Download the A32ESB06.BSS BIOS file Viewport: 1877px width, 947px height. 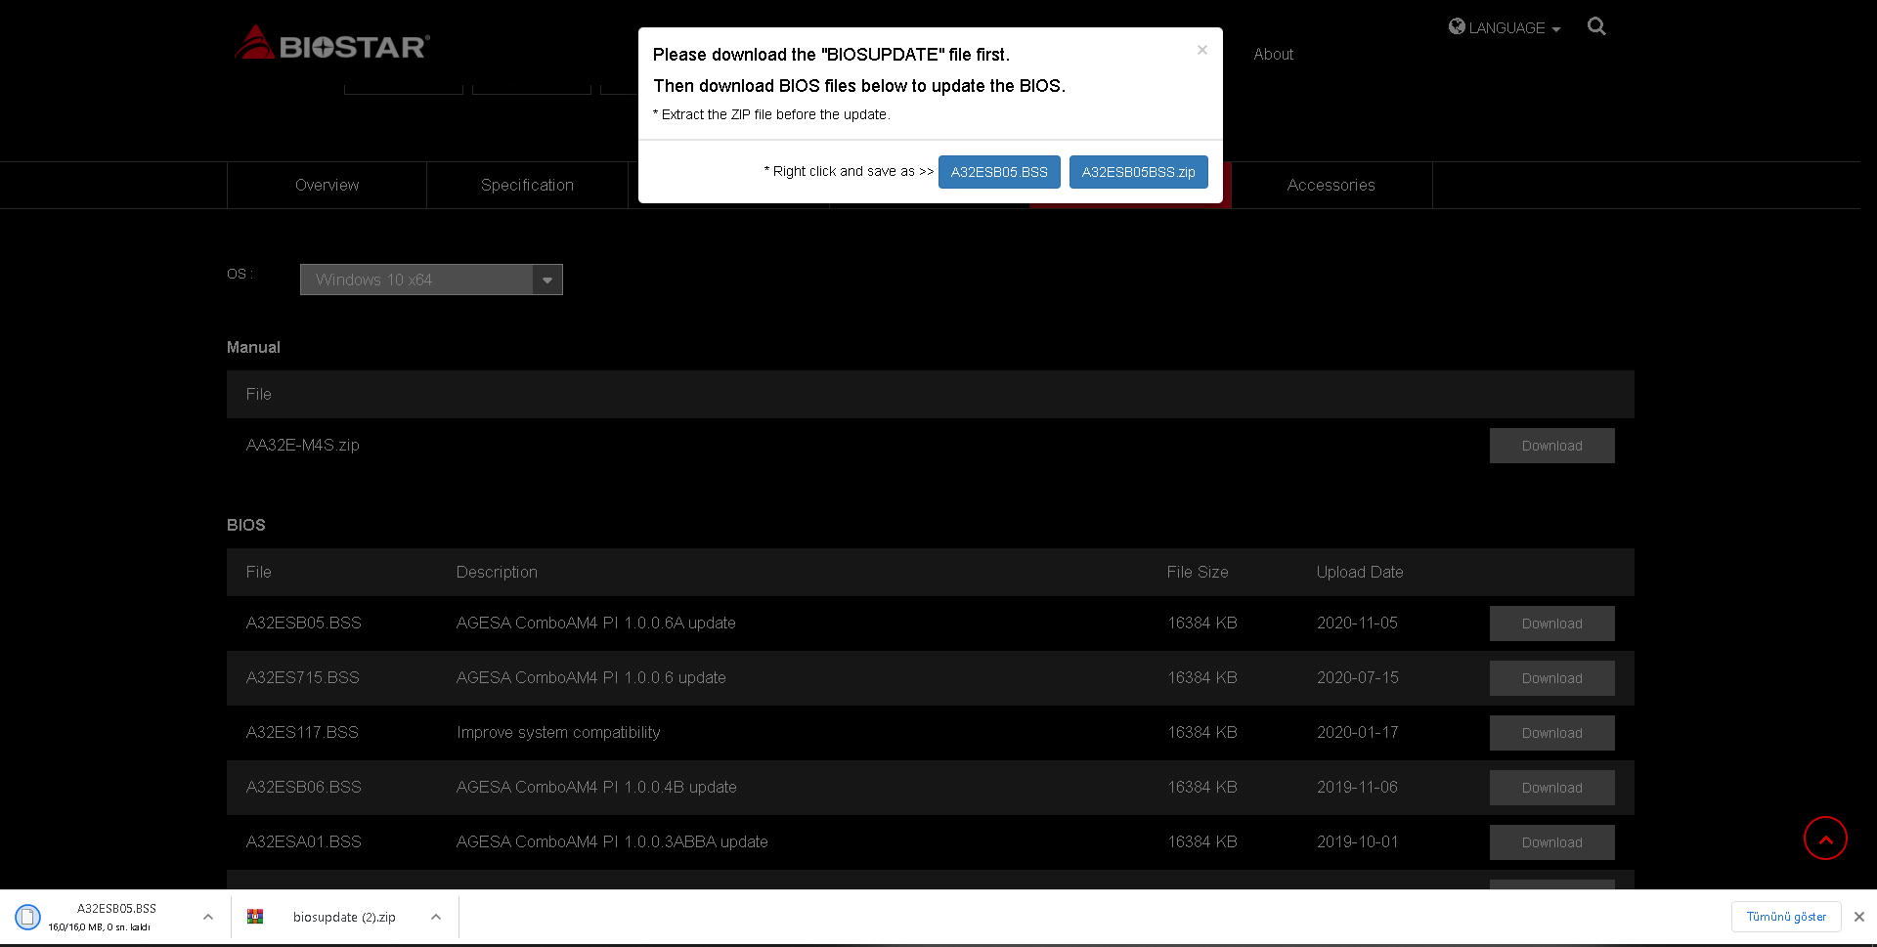(1552, 788)
